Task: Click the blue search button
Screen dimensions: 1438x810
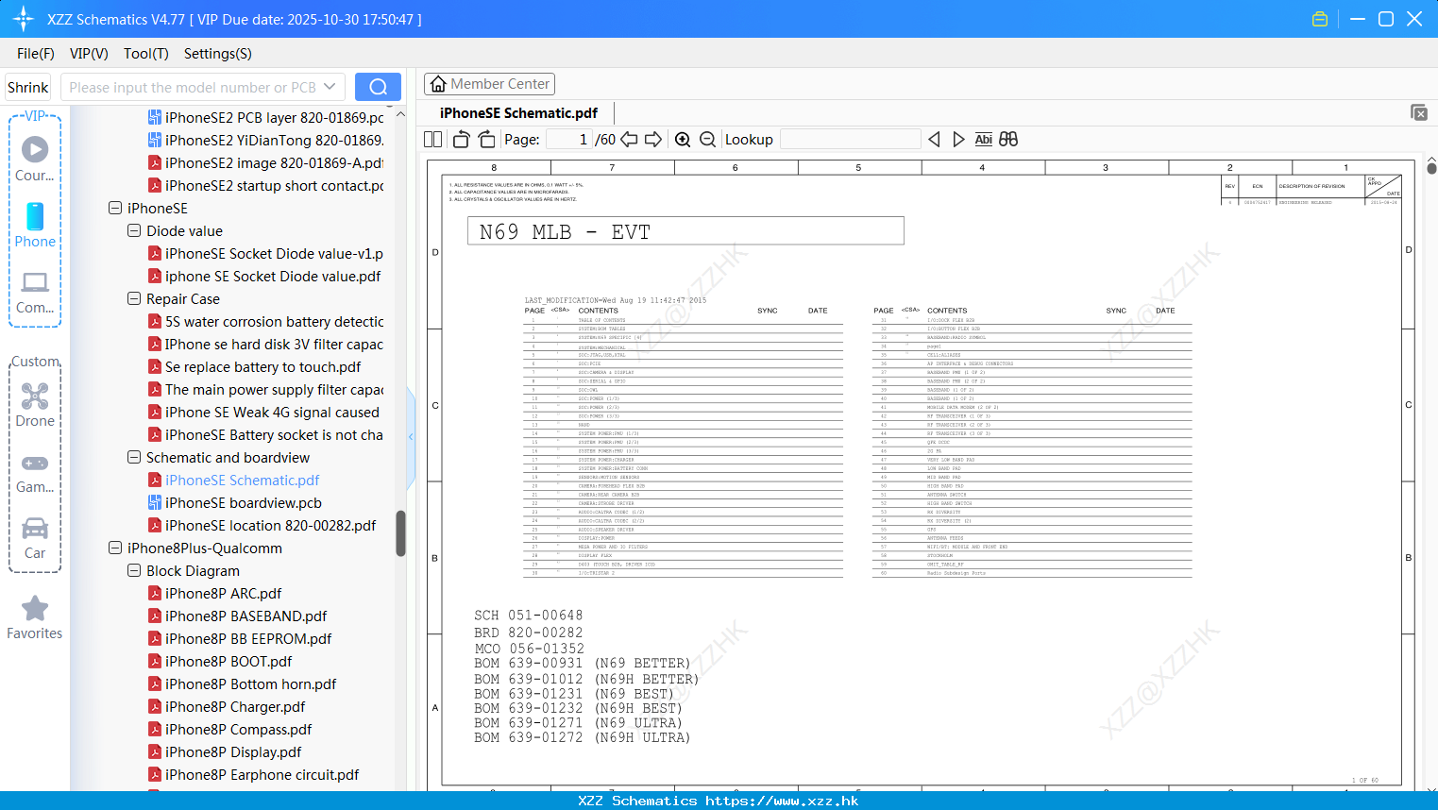Action: [378, 87]
